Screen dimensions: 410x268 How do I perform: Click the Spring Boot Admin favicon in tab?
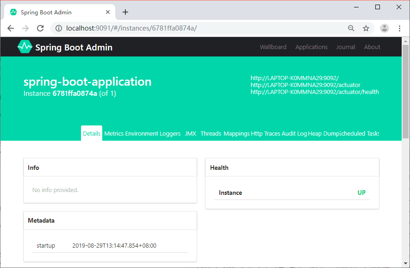point(13,12)
